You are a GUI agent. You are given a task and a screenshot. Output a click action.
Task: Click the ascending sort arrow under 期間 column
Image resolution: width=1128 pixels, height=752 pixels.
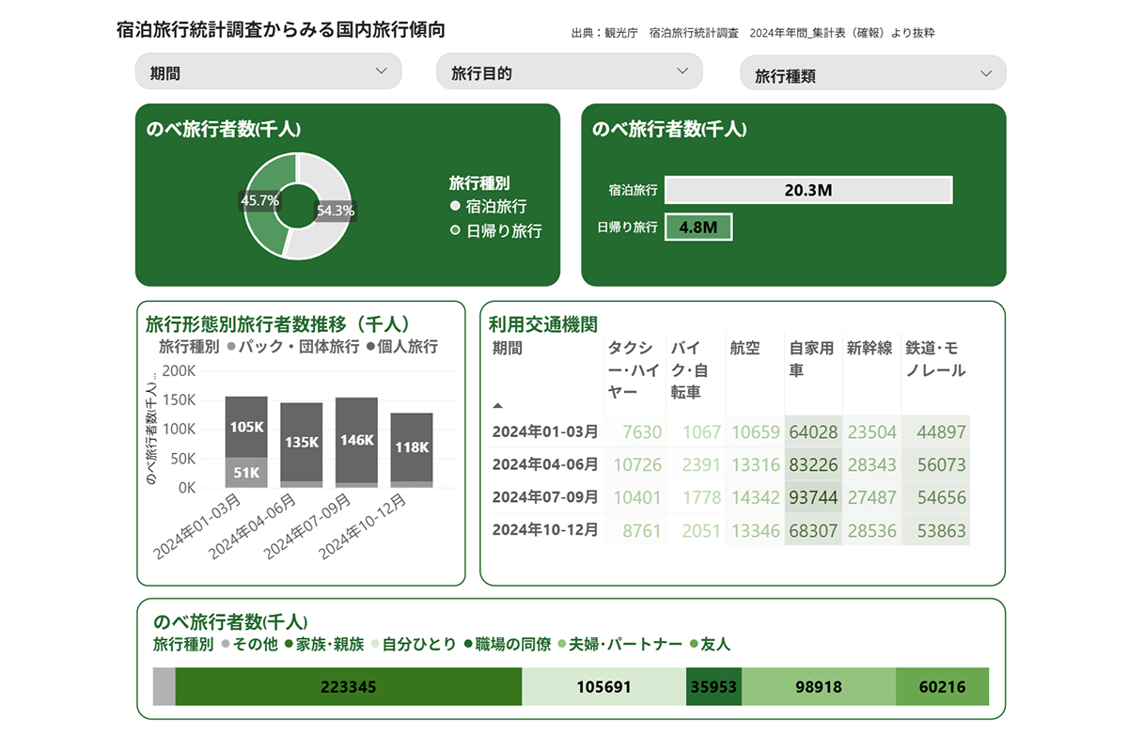click(x=495, y=405)
